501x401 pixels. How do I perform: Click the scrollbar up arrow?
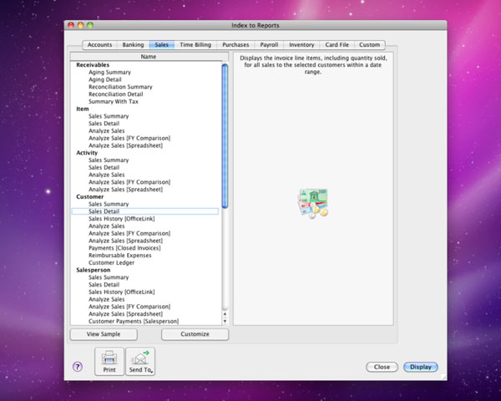[225, 314]
